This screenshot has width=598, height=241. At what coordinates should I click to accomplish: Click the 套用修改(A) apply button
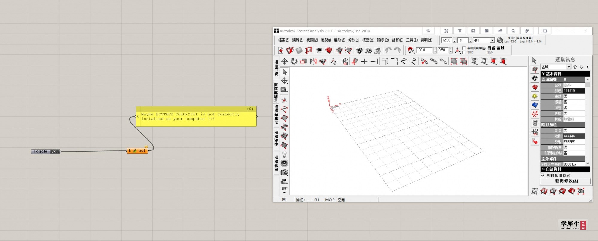point(565,181)
